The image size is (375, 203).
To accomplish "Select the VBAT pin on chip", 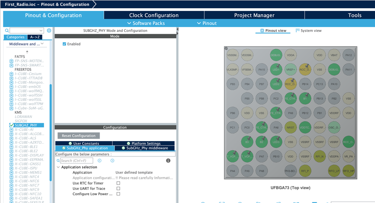I will [334, 55].
